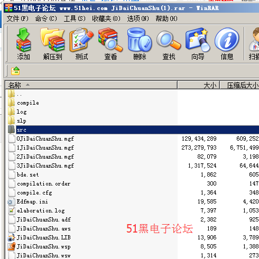The height and width of the screenshot is (259, 259).
Task: Run the Test (测试) archive tool
Action: tap(81, 44)
